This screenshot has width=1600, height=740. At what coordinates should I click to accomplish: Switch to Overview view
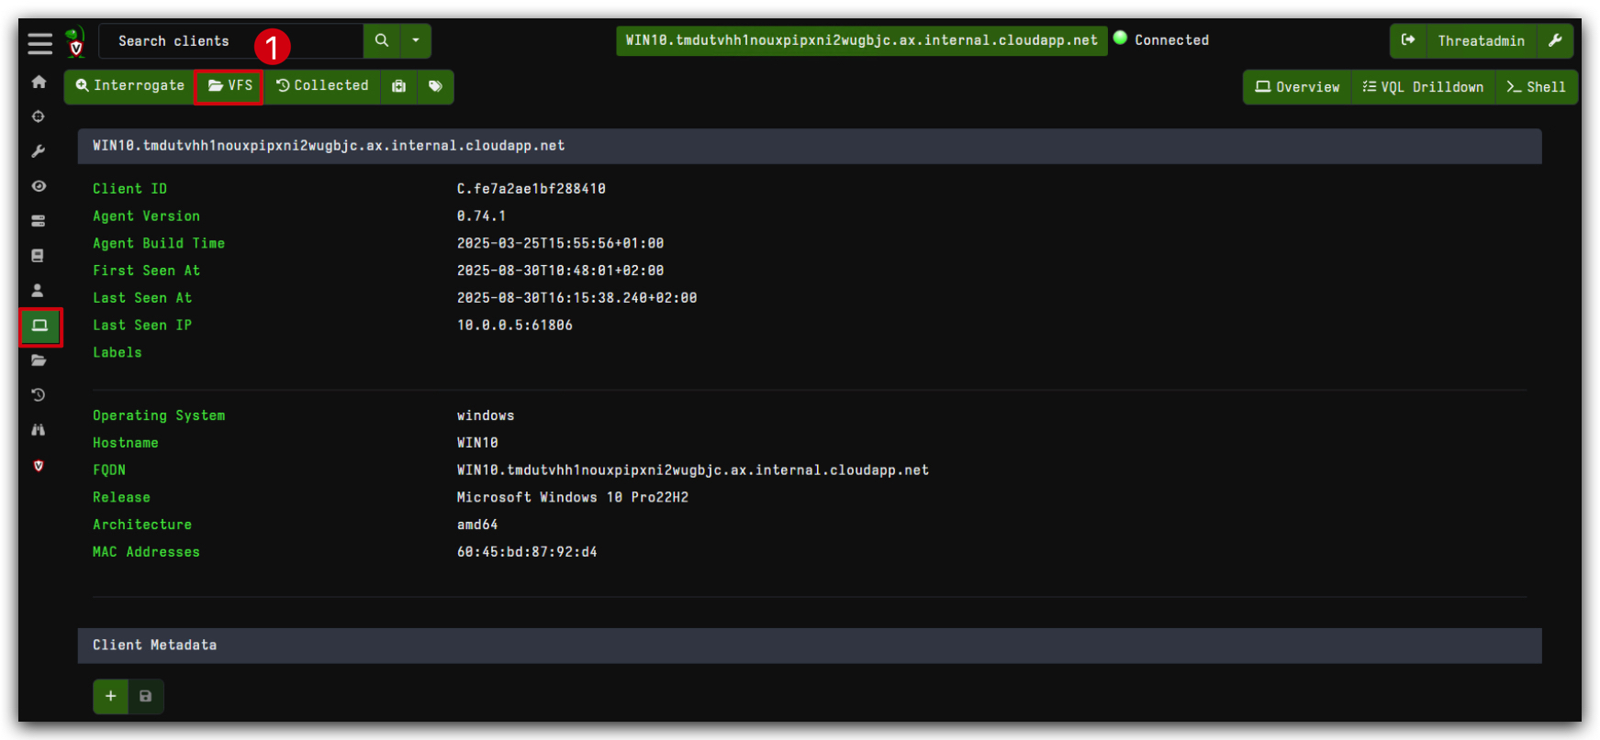(x=1297, y=87)
